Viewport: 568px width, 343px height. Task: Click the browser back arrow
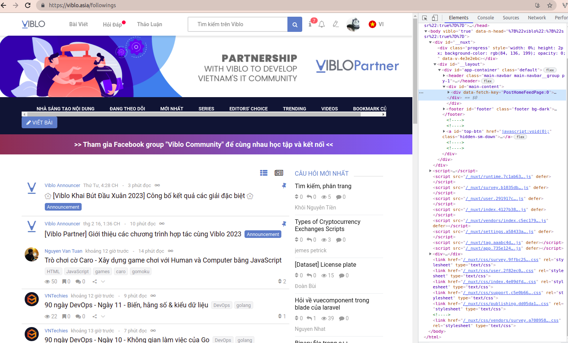(x=4, y=5)
